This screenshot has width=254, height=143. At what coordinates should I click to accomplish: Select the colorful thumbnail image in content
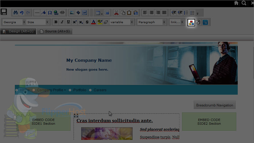coord(107,134)
